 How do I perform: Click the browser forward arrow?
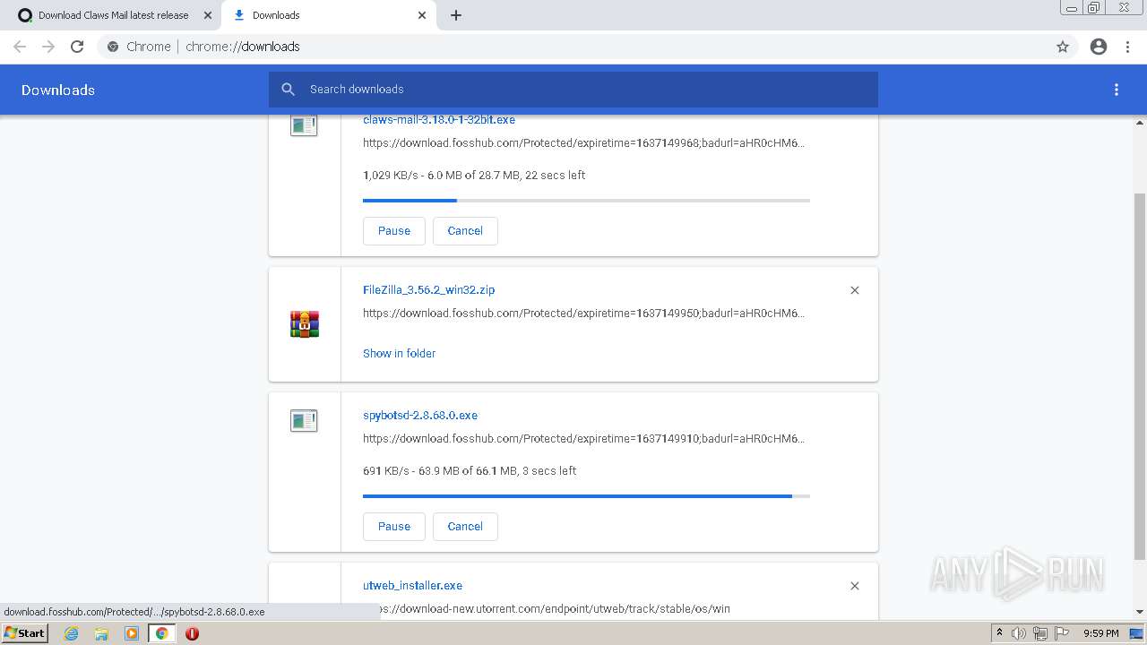click(48, 47)
